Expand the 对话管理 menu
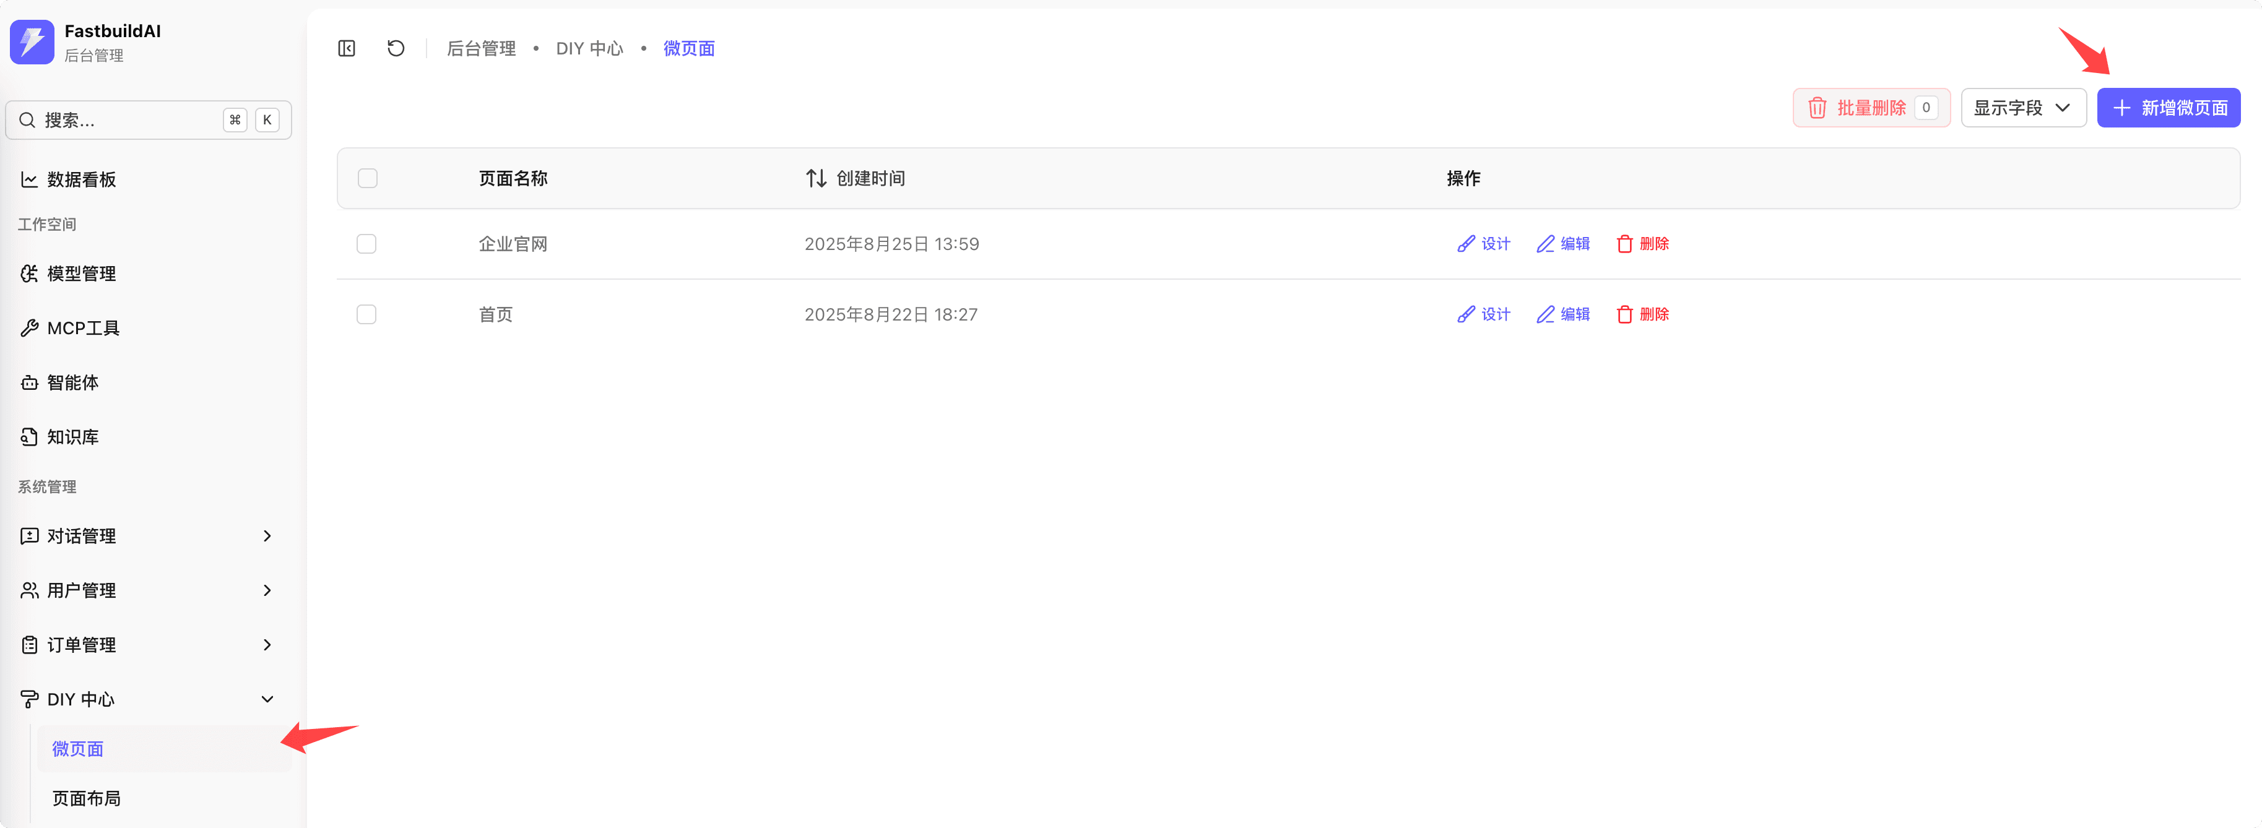Viewport: 2262px width, 828px height. tap(145, 536)
